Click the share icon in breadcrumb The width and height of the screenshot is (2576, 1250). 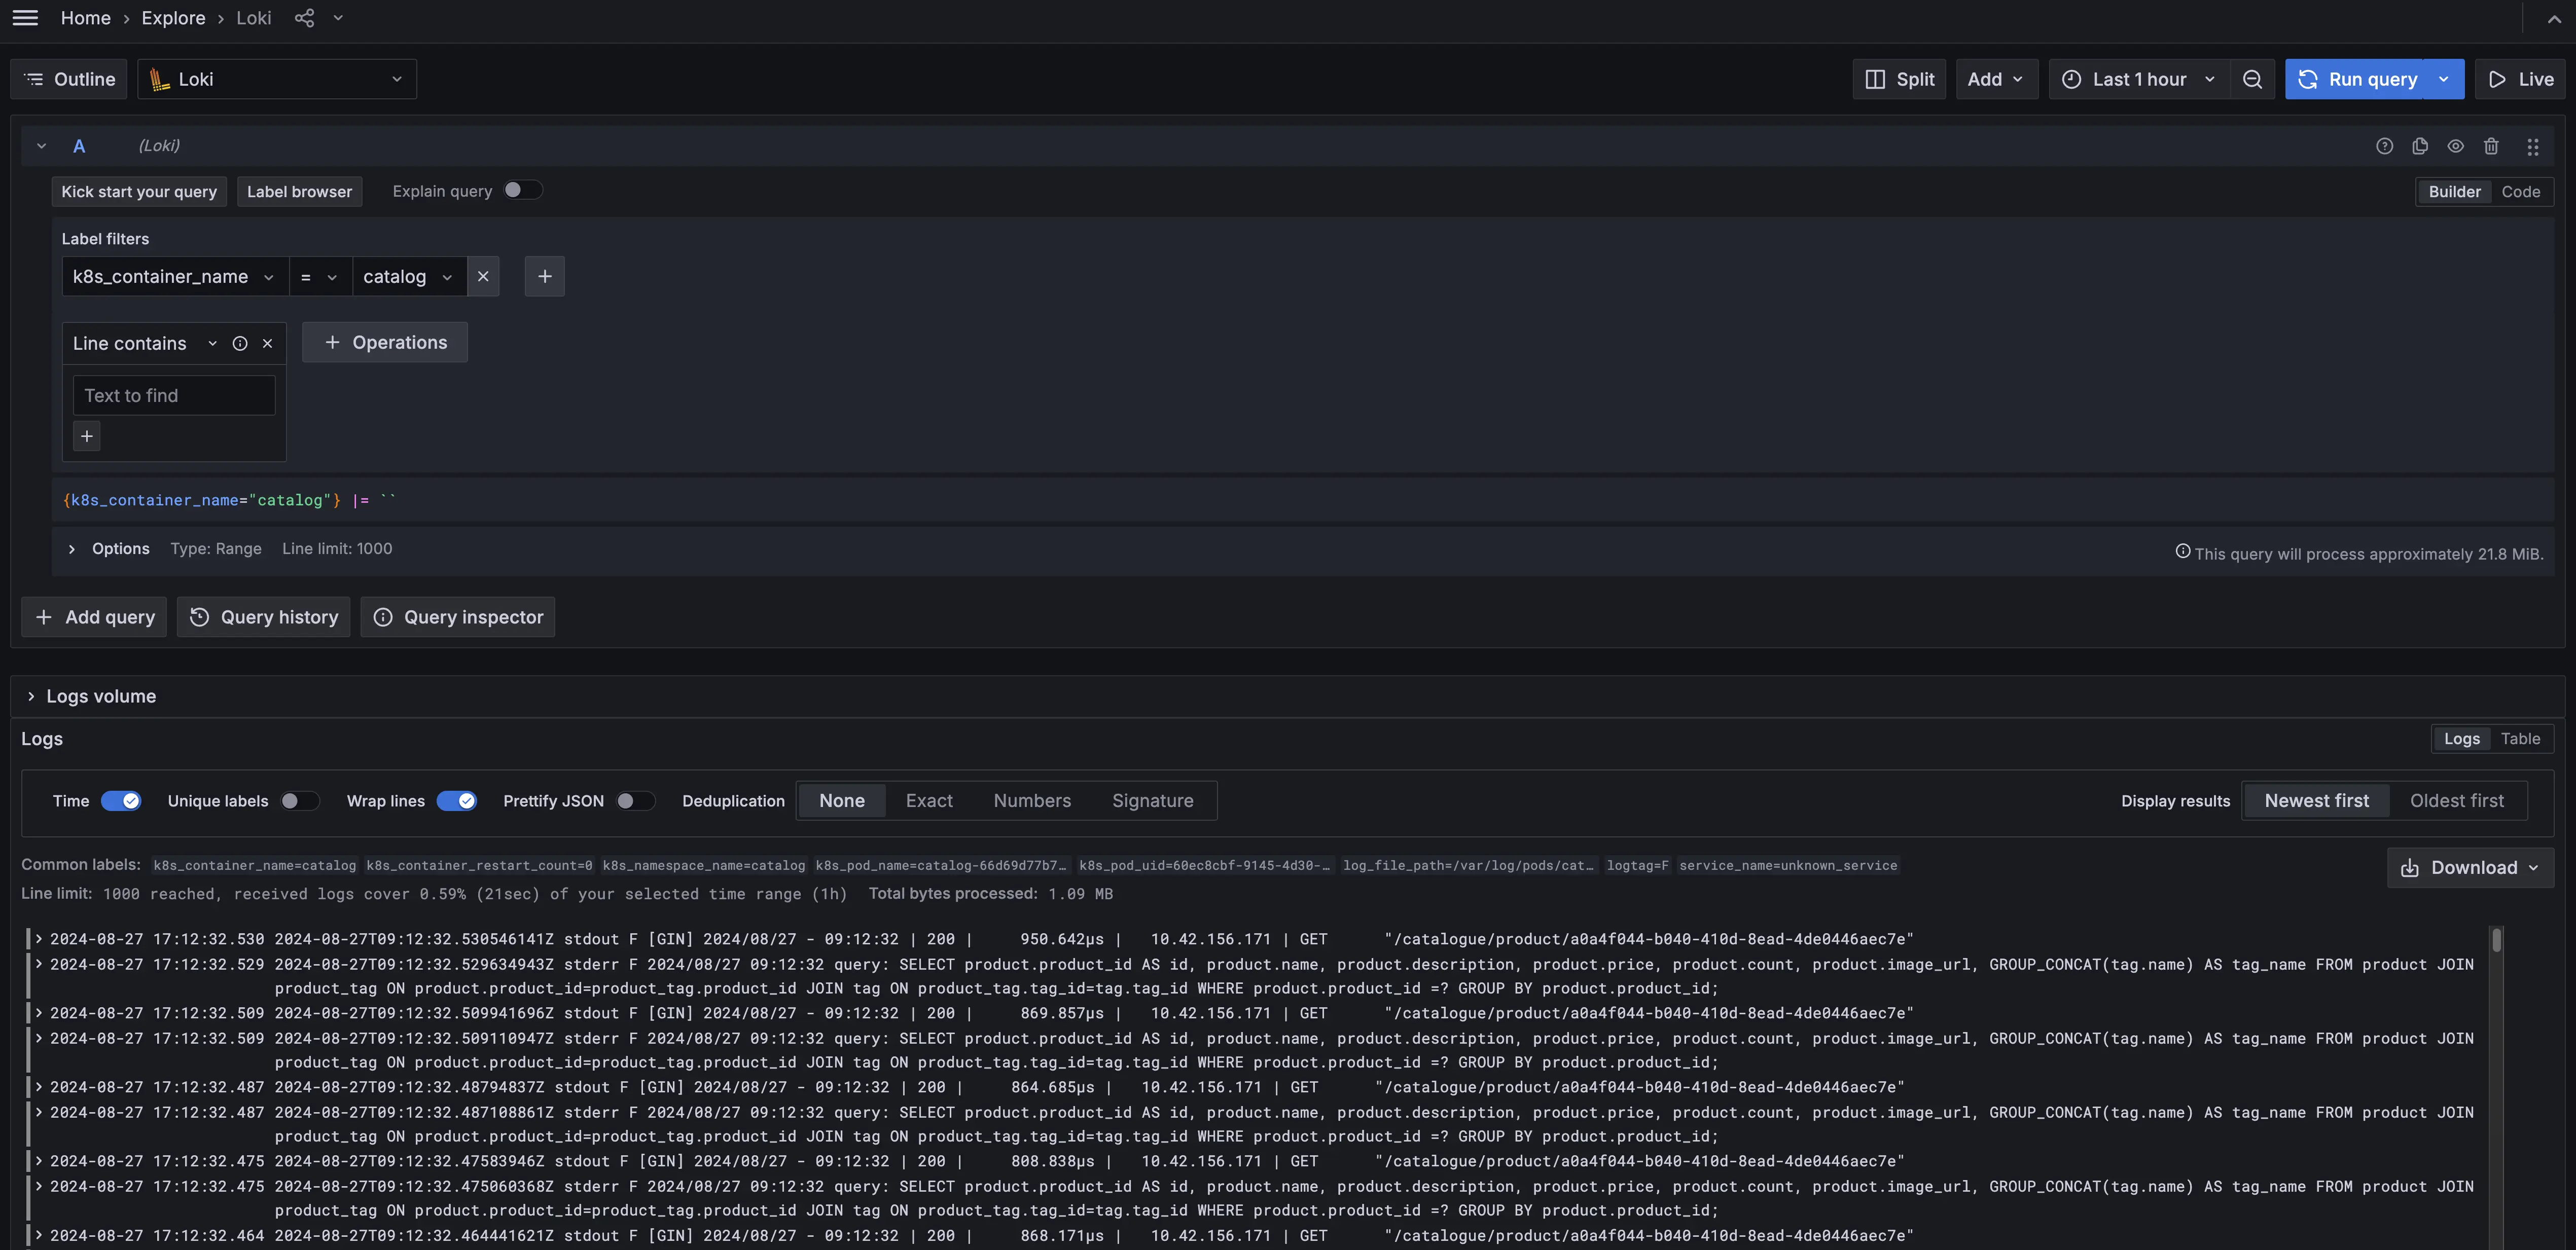click(304, 18)
